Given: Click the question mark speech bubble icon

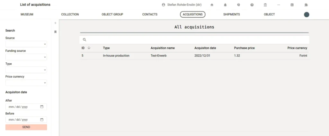Looking at the screenshot, I should pyautogui.click(x=239, y=5).
